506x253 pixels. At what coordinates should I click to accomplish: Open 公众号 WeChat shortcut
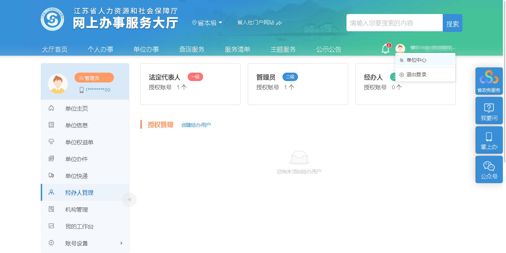tap(489, 169)
